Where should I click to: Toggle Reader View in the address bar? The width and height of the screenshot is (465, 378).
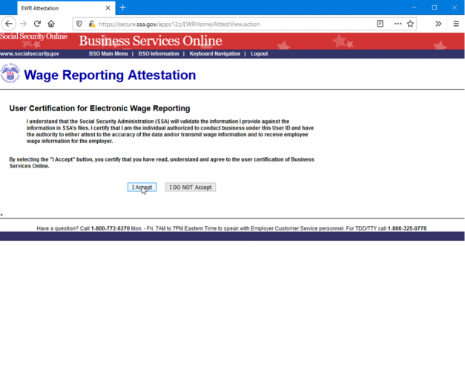(380, 24)
